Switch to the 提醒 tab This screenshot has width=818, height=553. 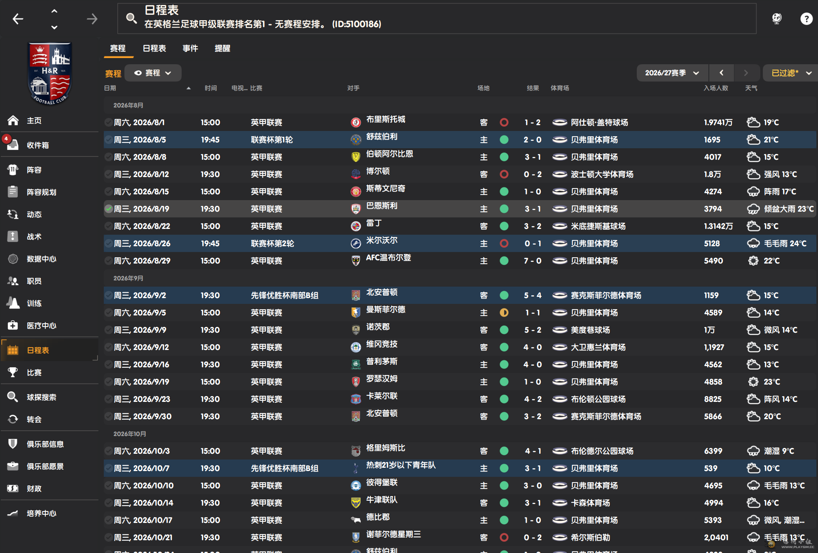(222, 48)
